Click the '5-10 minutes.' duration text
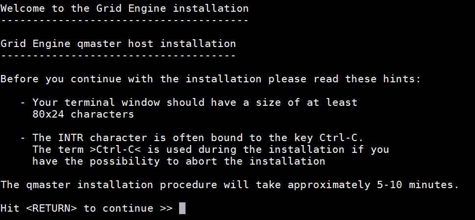Viewport: 475px width, 220px height. point(418,185)
